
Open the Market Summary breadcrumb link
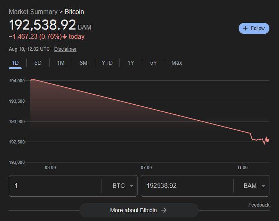click(x=33, y=12)
